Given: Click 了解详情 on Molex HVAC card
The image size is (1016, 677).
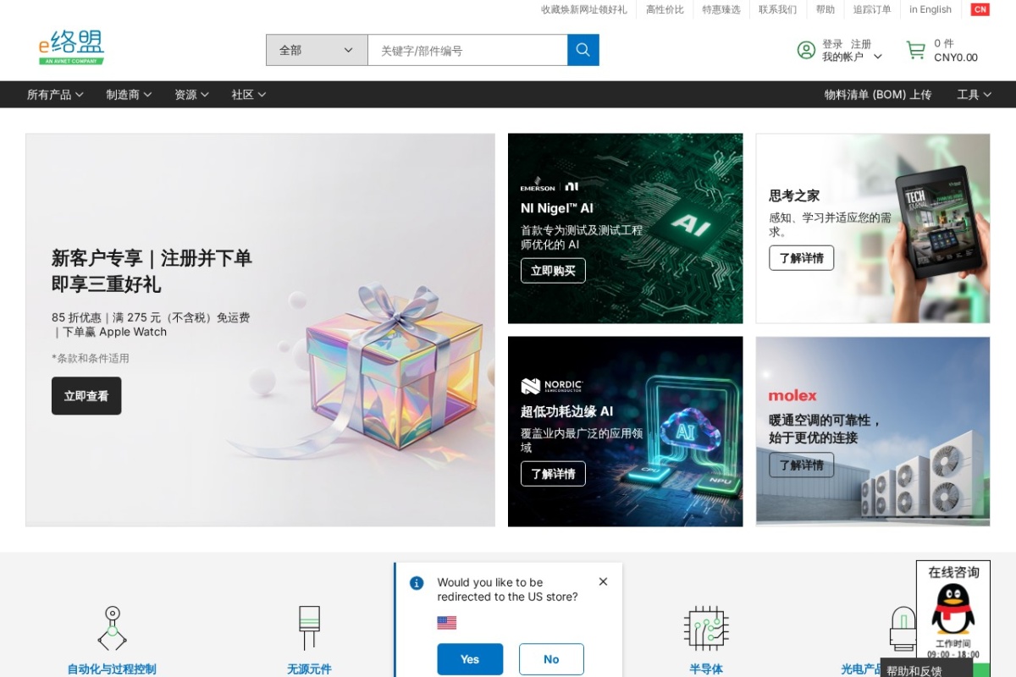Looking at the screenshot, I should pos(801,465).
